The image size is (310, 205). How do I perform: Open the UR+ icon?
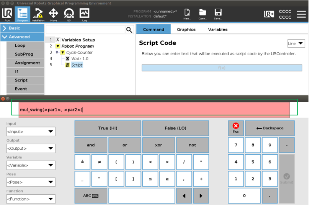click(269, 14)
